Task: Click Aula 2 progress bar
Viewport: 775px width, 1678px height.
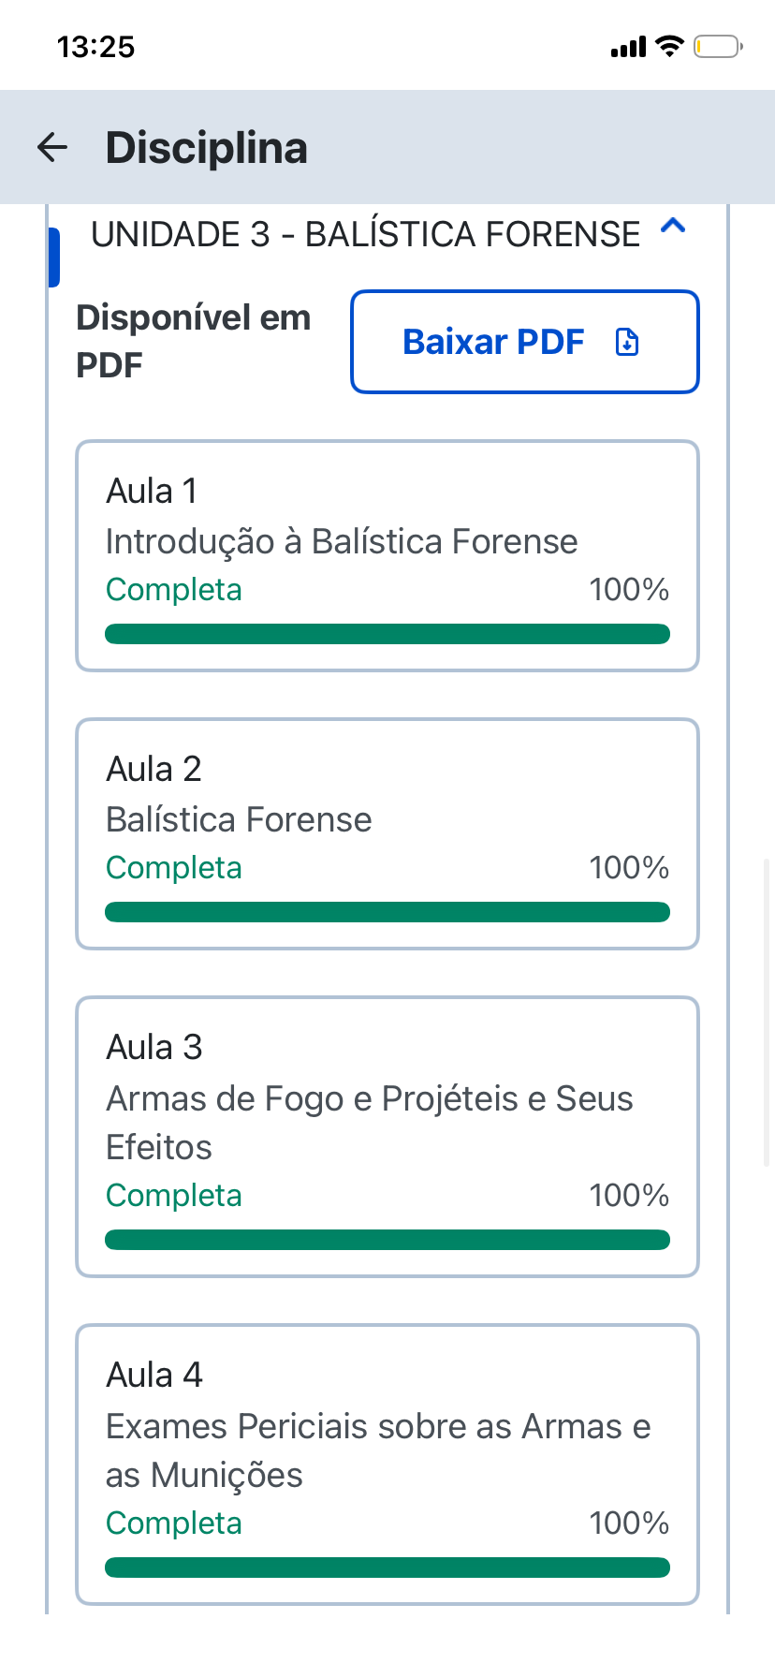Action: click(387, 912)
